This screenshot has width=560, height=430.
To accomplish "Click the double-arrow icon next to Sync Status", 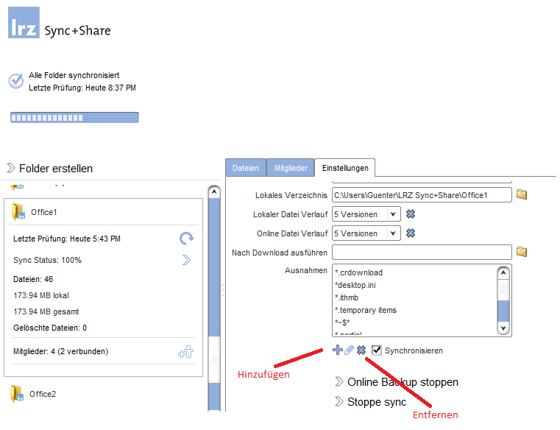I will click(x=186, y=259).
